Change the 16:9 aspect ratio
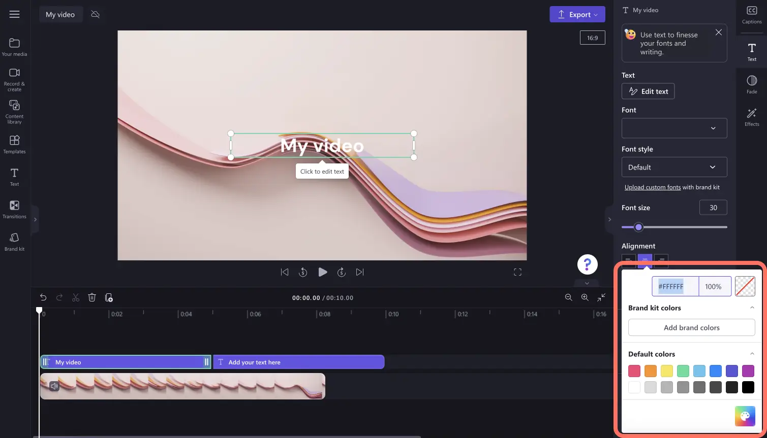The height and width of the screenshot is (438, 767). pyautogui.click(x=593, y=38)
